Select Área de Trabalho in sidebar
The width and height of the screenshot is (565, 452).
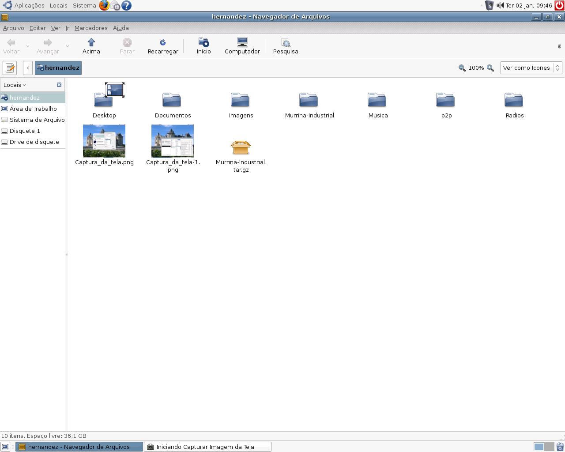[33, 109]
